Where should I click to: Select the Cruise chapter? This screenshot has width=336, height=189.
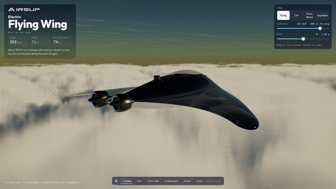click(126, 181)
